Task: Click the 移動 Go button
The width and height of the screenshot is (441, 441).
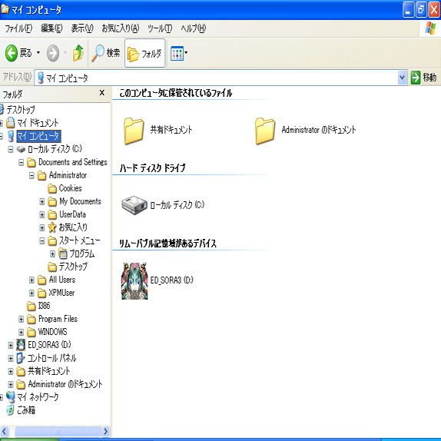Action: (423, 78)
